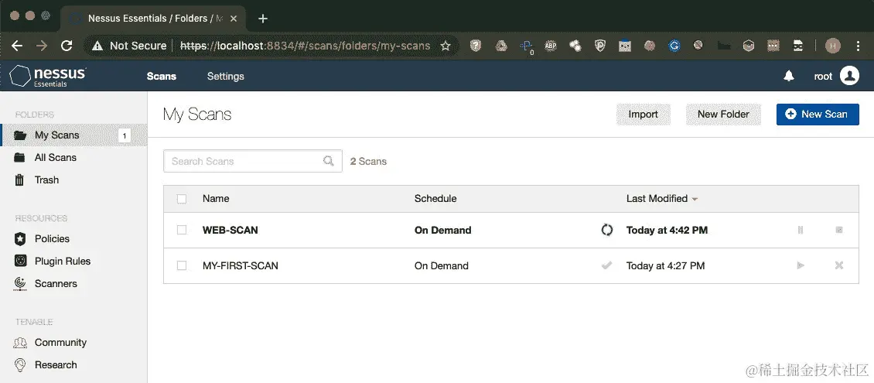Delete MY-FIRST-SCAN with the X icon

pyautogui.click(x=839, y=265)
